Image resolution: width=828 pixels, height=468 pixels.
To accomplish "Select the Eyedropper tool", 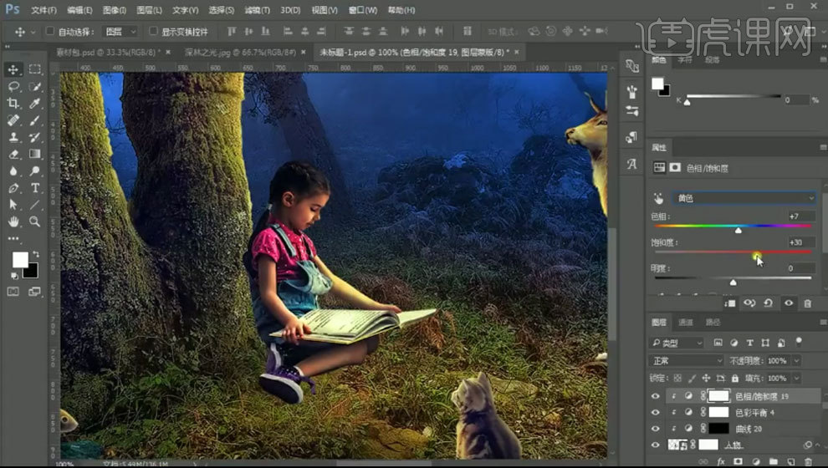I will (x=35, y=103).
